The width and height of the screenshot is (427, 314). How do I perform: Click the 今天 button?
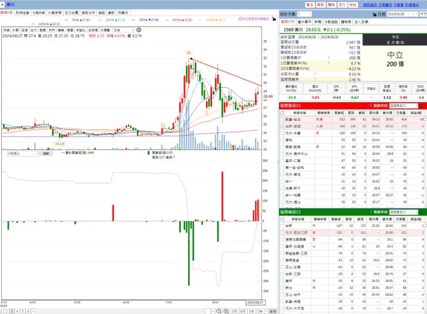423,14
